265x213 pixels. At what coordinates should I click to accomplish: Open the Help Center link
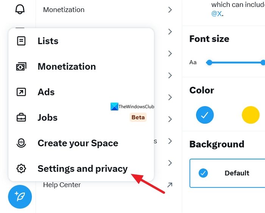pyautogui.click(x=62, y=185)
